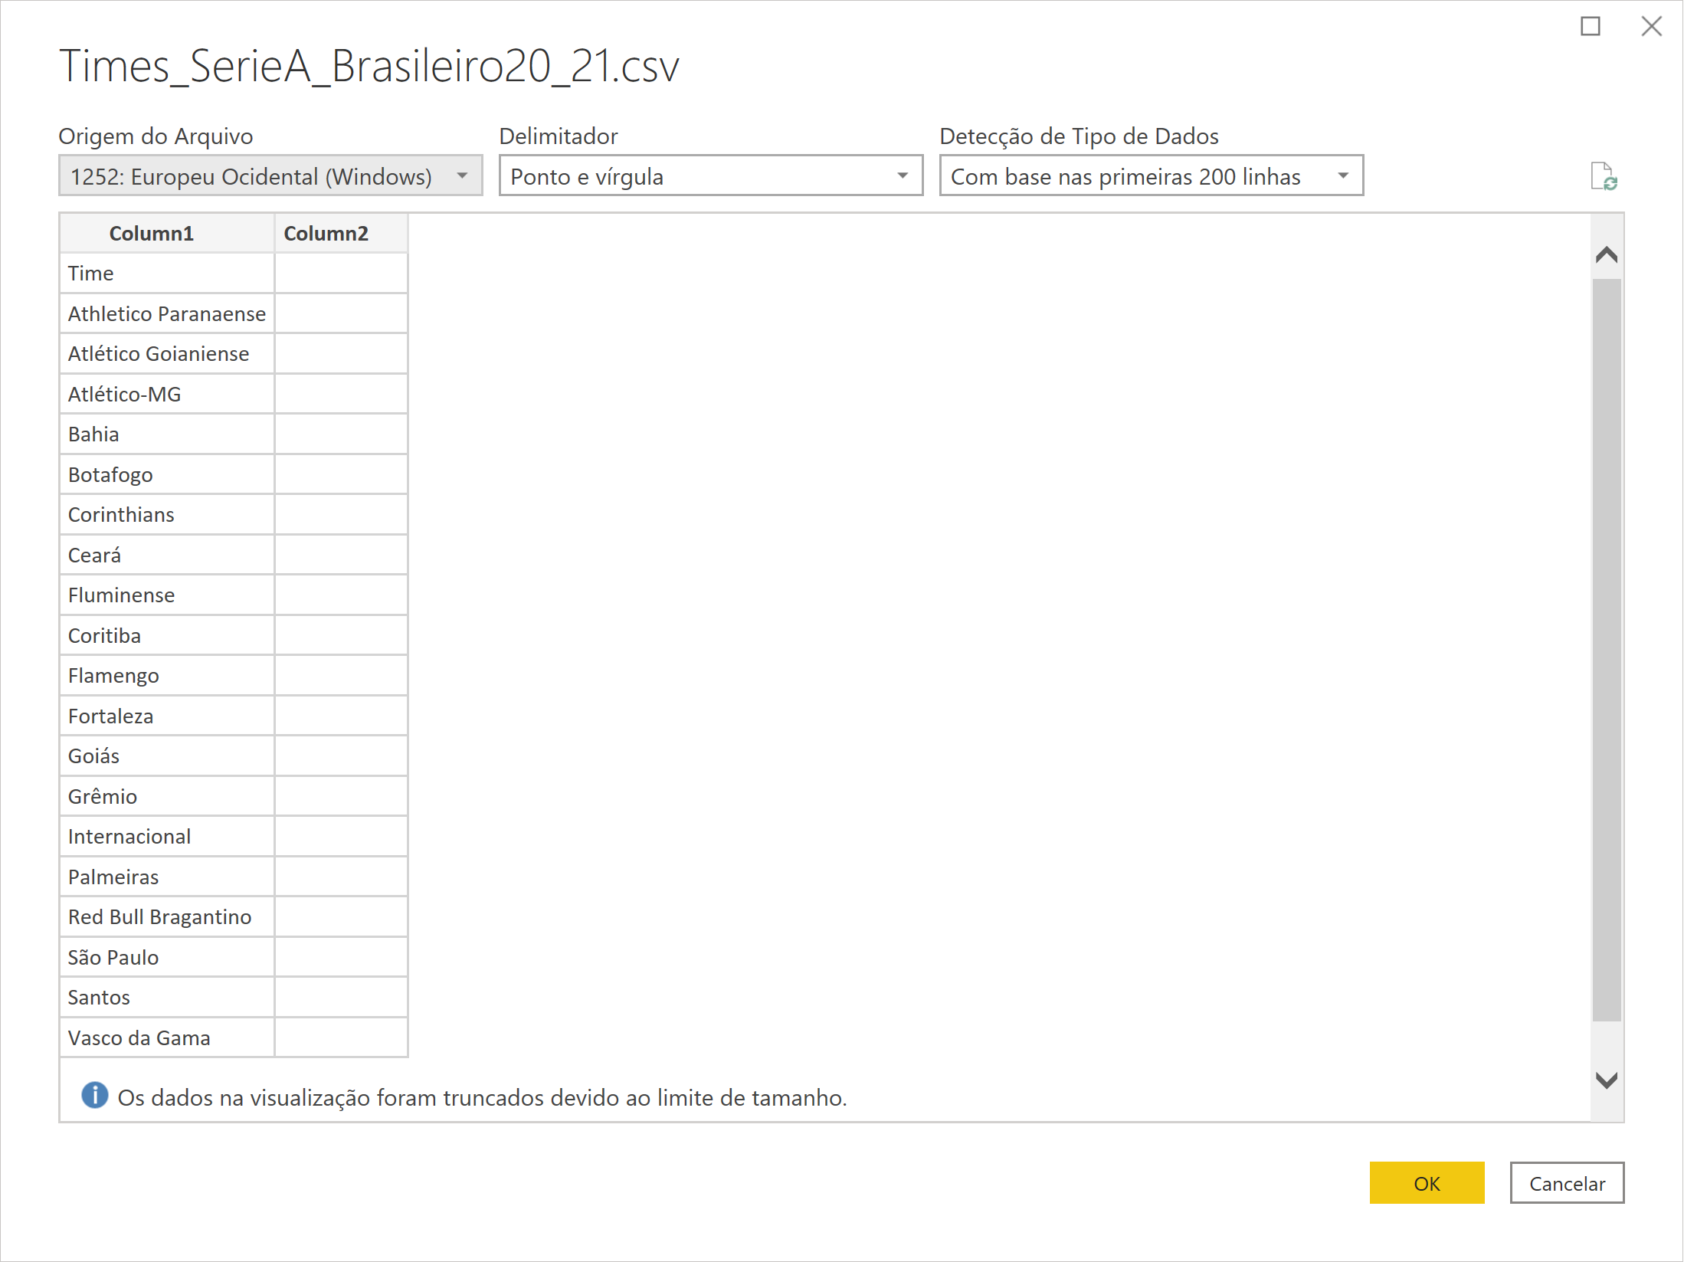This screenshot has height=1262, width=1684.
Task: Click the scroll down arrow in preview
Action: pyautogui.click(x=1606, y=1080)
